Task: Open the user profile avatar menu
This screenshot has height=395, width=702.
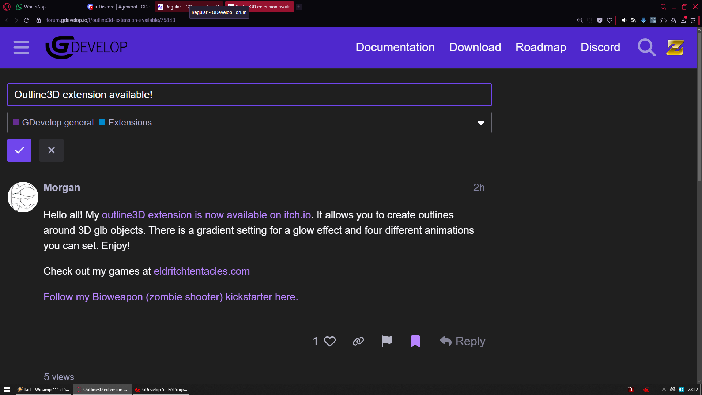Action: pyautogui.click(x=675, y=48)
